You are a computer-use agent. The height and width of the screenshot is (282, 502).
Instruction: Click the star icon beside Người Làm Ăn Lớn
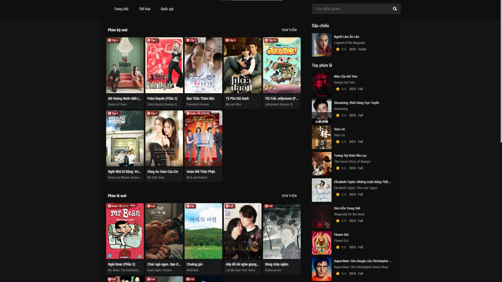tap(338, 49)
